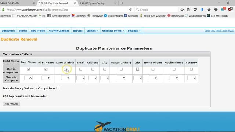Image resolution: width=235 pixels, height=132 pixels.
Task: Focus the browser Search box
Action: [156, 10]
